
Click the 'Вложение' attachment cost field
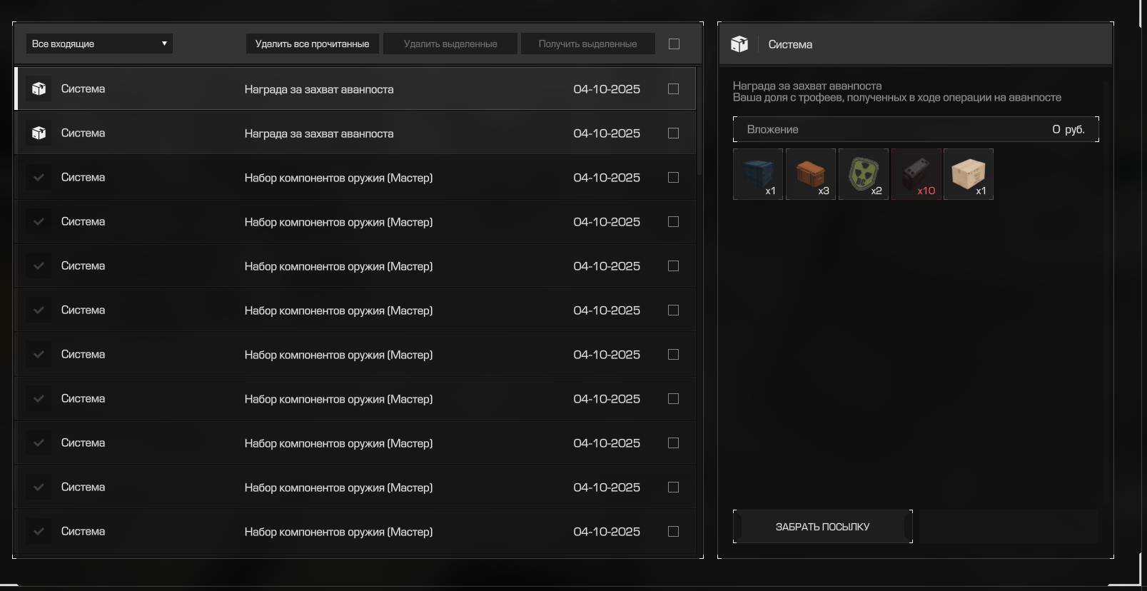tap(915, 129)
